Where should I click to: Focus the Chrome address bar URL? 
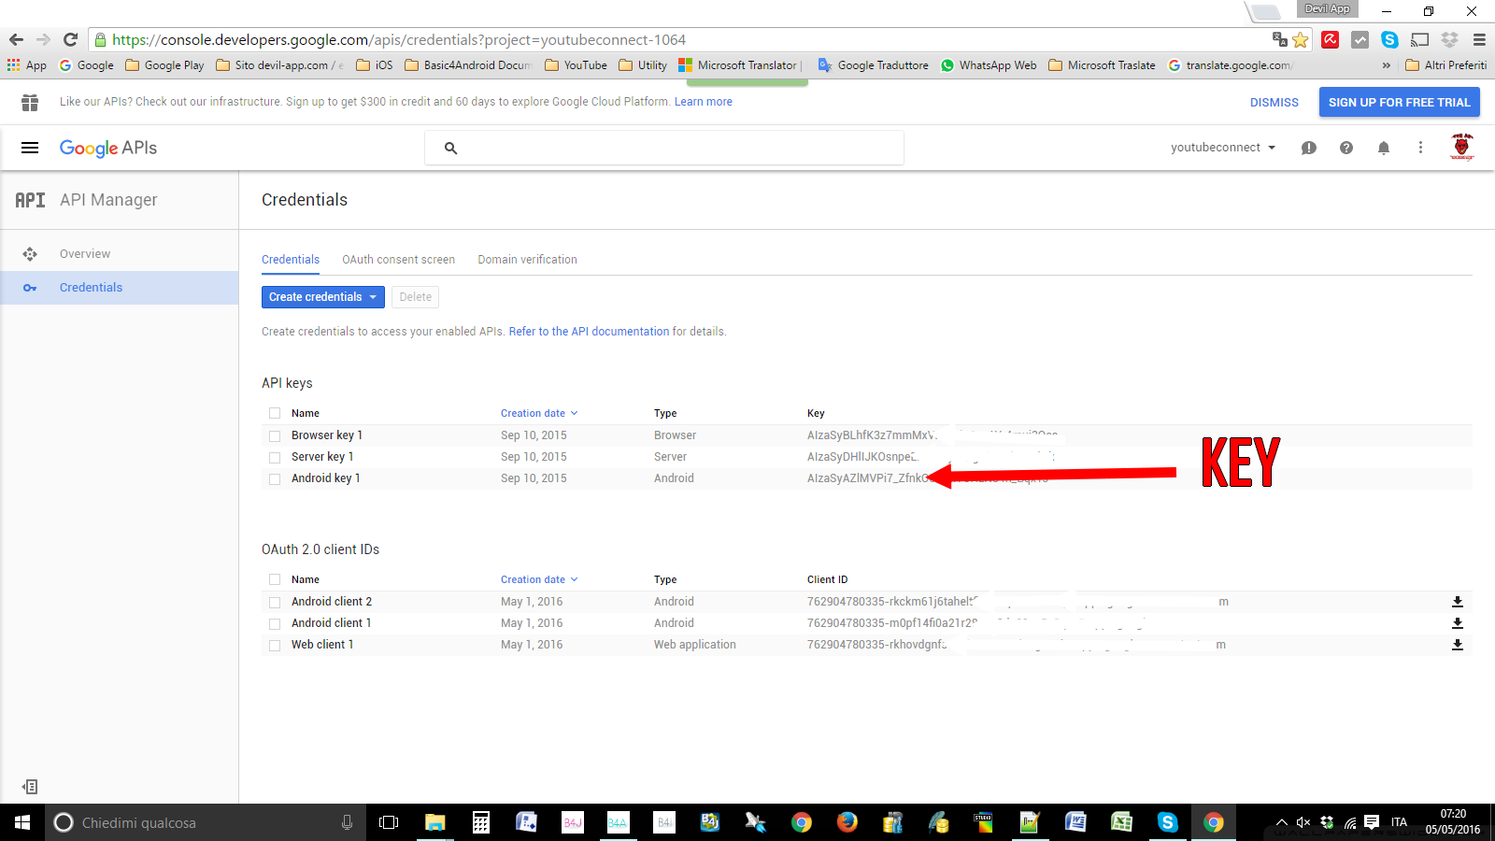[x=399, y=39]
